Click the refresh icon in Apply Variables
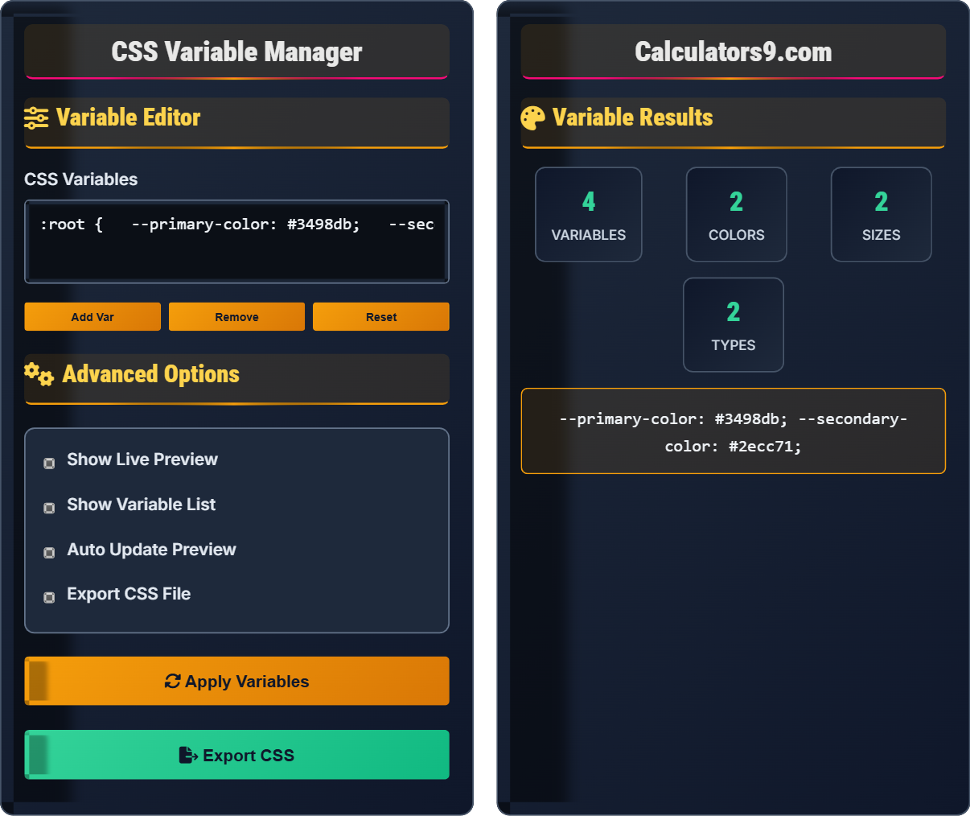The height and width of the screenshot is (816, 970). [172, 681]
